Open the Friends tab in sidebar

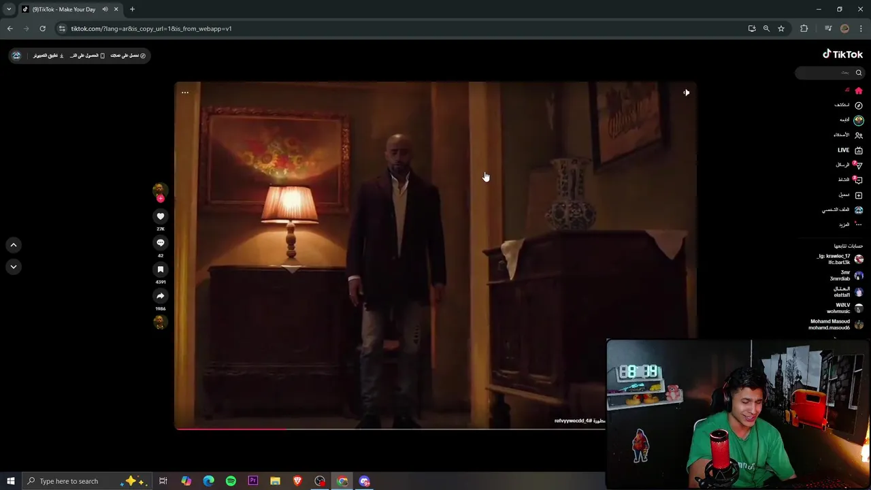tap(849, 135)
